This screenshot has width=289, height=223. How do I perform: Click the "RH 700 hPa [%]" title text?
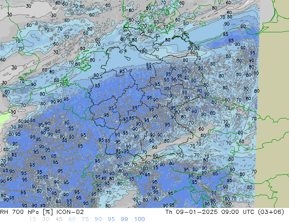[26, 212]
